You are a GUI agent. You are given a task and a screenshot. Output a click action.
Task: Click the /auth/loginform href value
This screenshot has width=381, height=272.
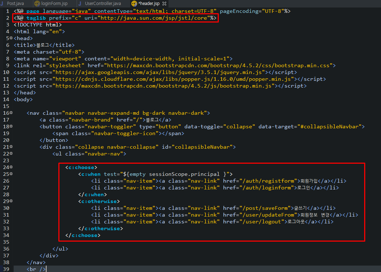click(266, 188)
